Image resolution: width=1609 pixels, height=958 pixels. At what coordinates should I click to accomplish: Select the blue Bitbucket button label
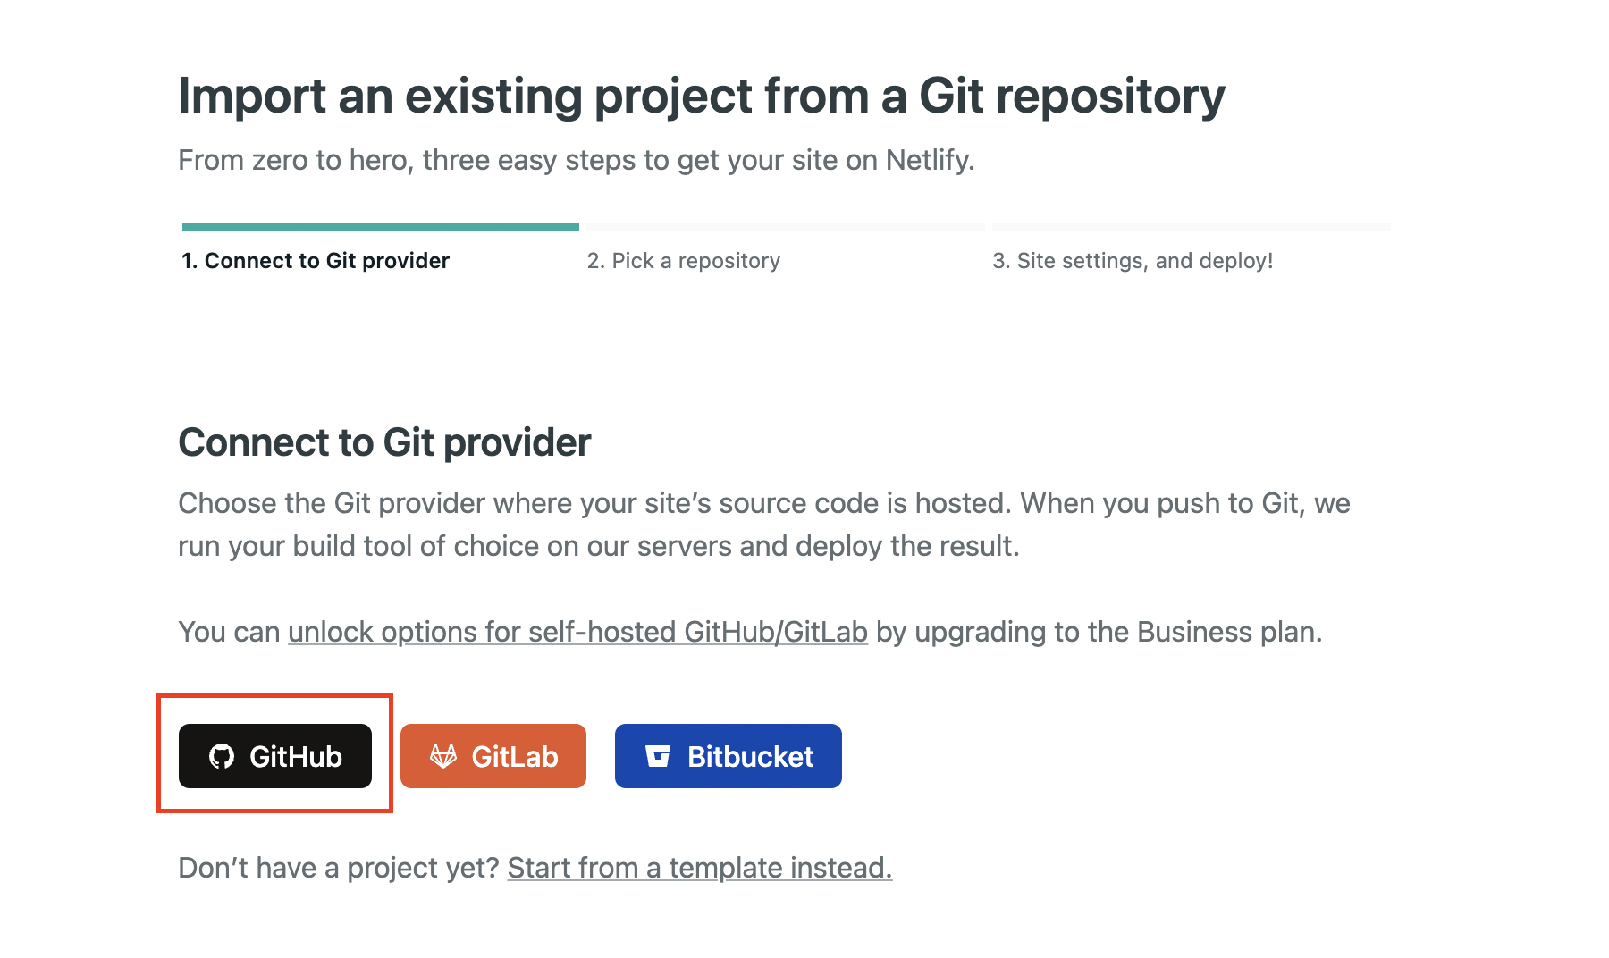pos(750,757)
